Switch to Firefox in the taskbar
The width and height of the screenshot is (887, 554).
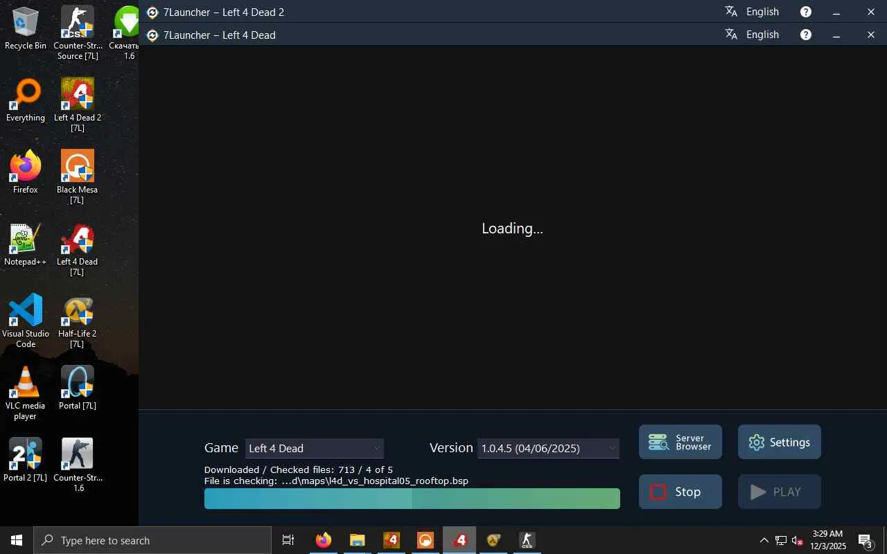point(324,540)
